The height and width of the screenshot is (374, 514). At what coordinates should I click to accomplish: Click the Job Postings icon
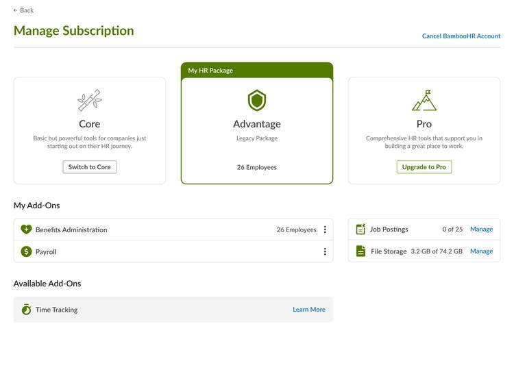coord(360,229)
